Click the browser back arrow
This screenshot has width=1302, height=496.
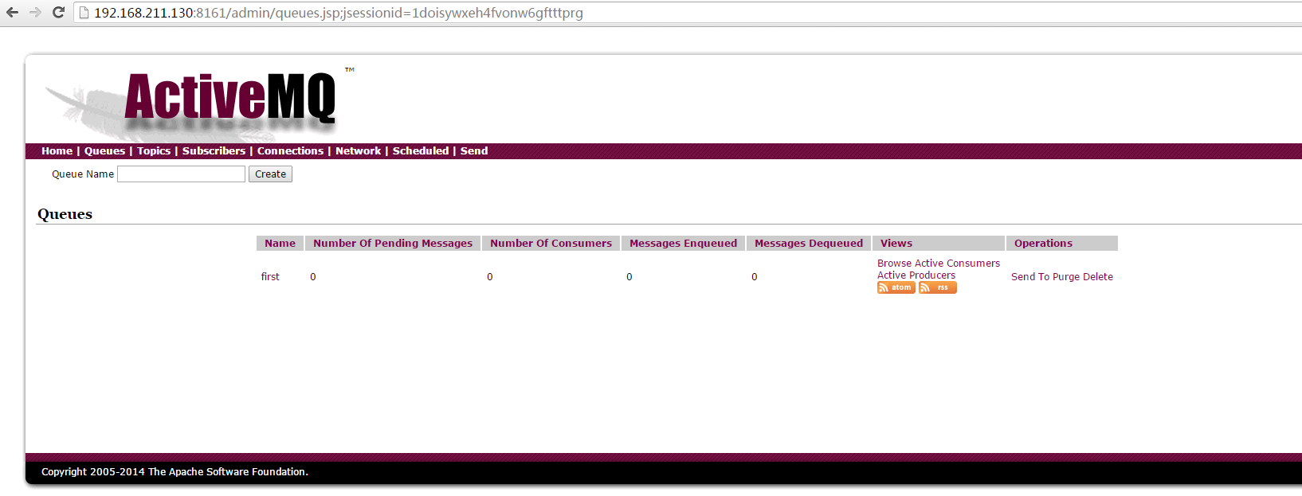(x=12, y=13)
